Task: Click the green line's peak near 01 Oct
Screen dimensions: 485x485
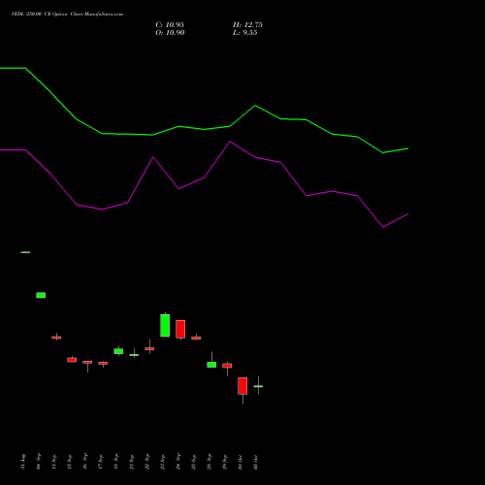Action: (255, 106)
